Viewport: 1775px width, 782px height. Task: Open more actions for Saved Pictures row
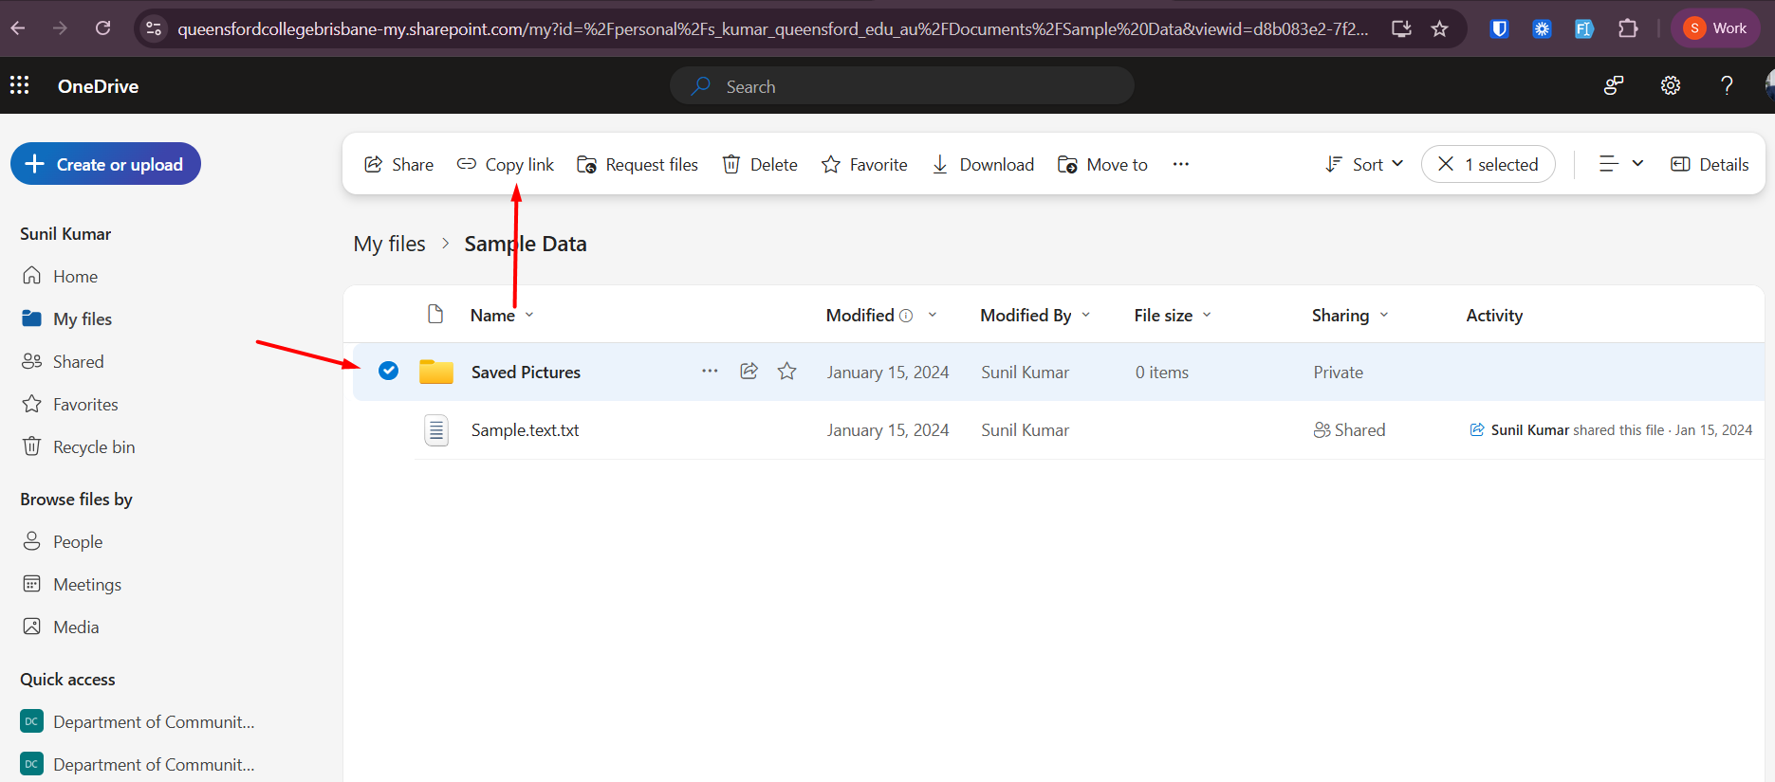click(x=710, y=372)
